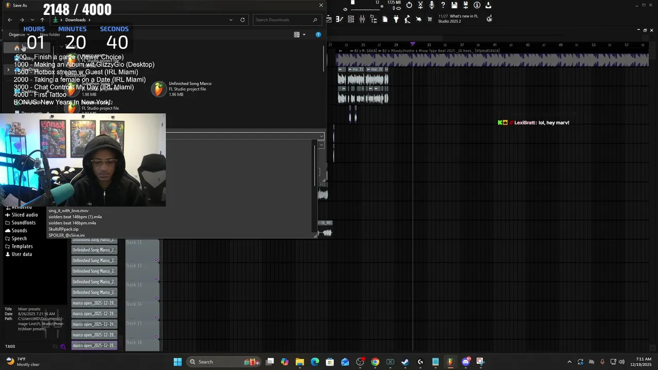Open the mixer faders icon in FL toolbar

pos(362,19)
